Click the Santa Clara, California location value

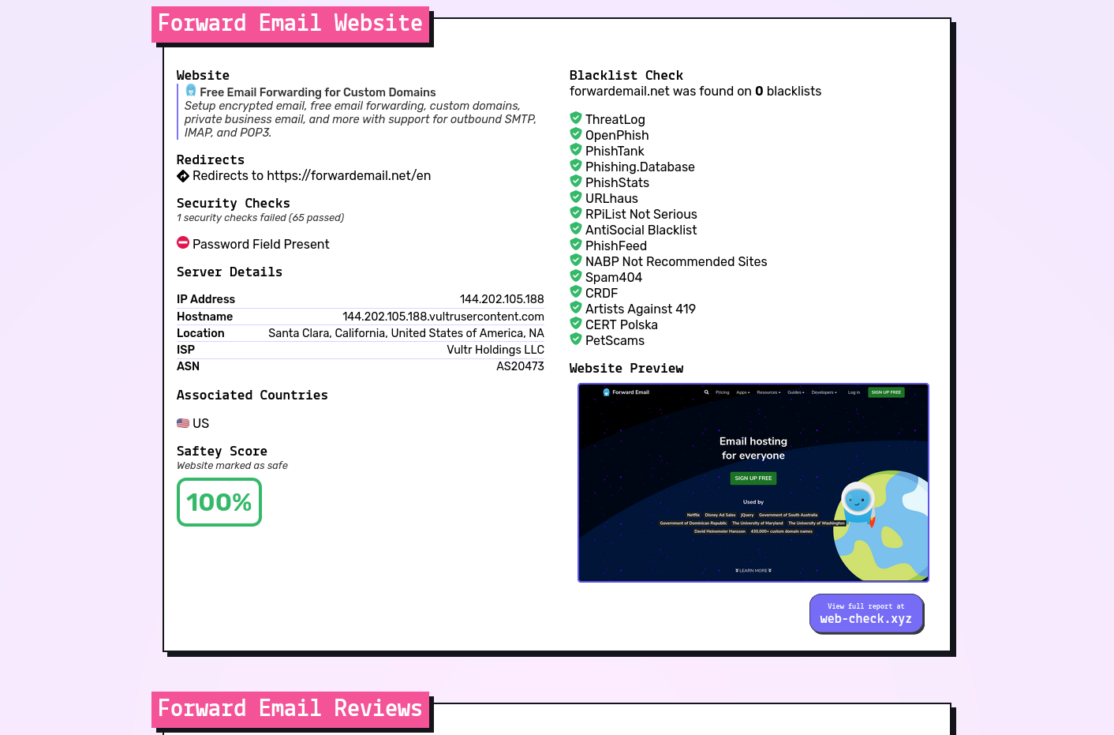click(x=406, y=333)
